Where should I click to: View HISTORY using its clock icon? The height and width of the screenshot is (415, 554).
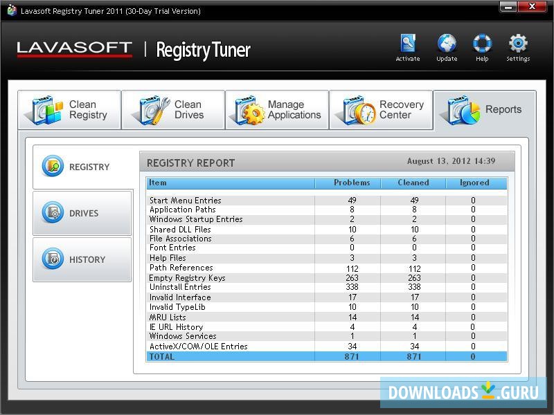pyautogui.click(x=53, y=259)
